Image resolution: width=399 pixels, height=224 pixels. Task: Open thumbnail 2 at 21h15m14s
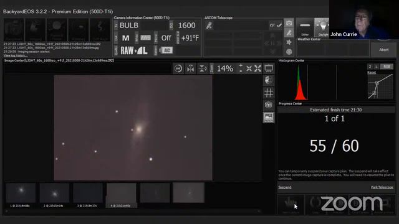pyautogui.click(x=54, y=193)
